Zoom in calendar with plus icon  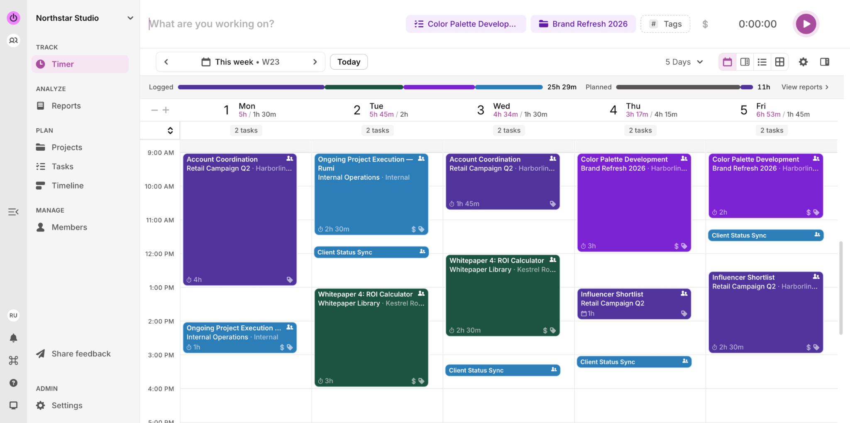tap(166, 110)
